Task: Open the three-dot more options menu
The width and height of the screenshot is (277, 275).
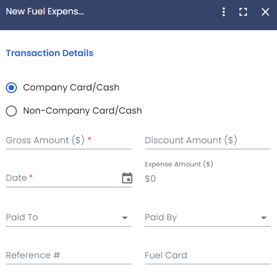Action: pos(224,12)
